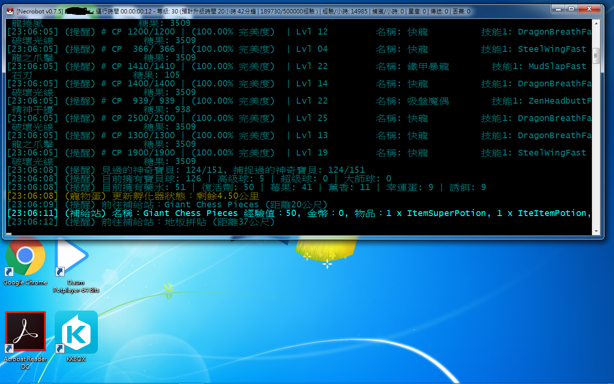This screenshot has height=384, width=614.
Task: Click the console scrollbar down arrow
Action: (596, 231)
